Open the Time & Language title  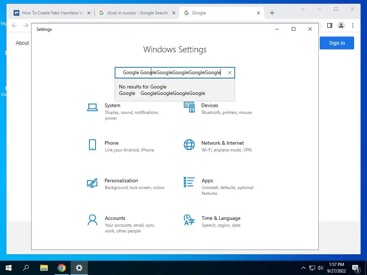[221, 218]
